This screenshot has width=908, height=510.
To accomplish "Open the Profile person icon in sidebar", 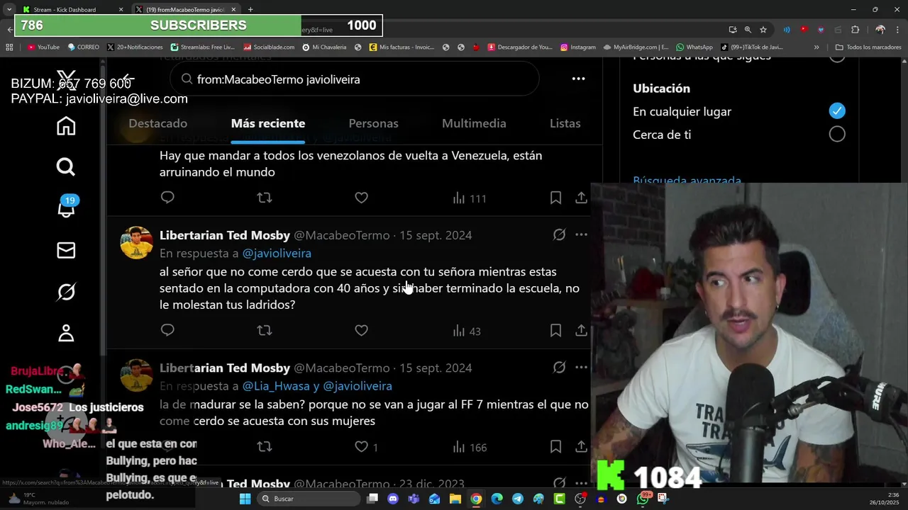I will click(66, 333).
